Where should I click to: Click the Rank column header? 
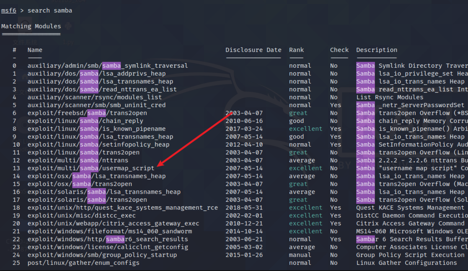tap(297, 50)
